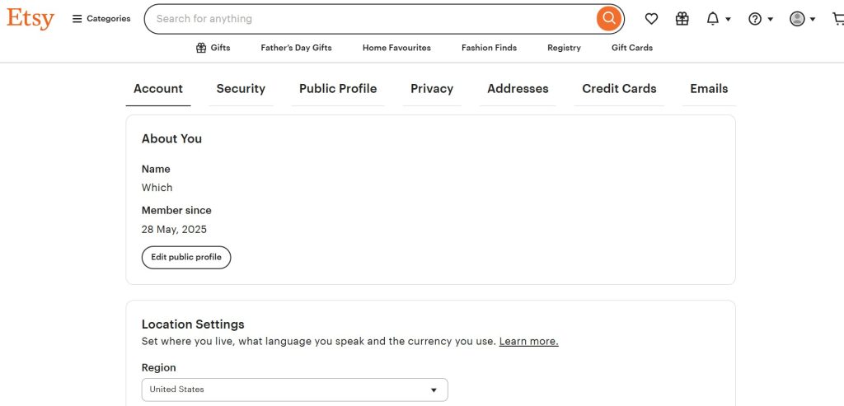Go to the Addresses tab
The width and height of the screenshot is (844, 406).
click(518, 89)
